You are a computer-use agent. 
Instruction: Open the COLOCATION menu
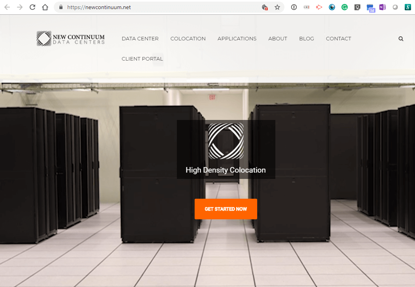[x=188, y=38]
